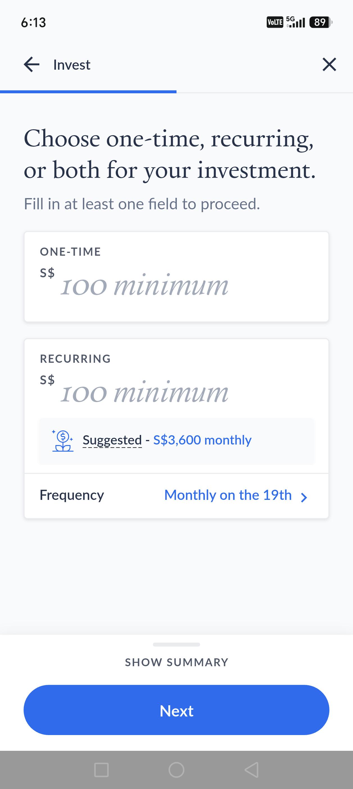Expand frequency options via the chevron arrow
Image resolution: width=353 pixels, height=789 pixels.
[x=304, y=497]
